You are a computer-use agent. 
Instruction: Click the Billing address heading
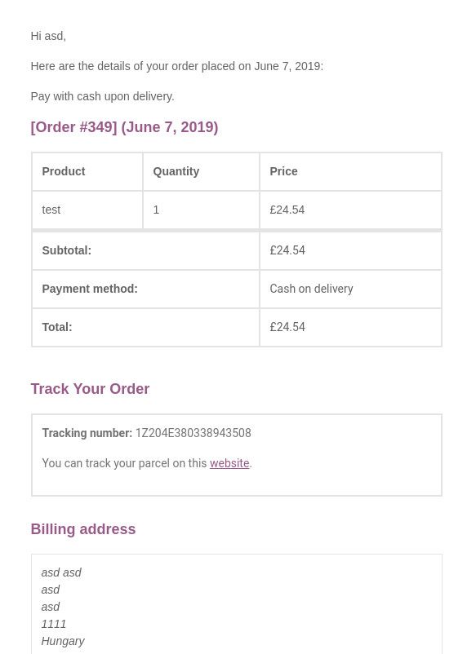click(83, 529)
